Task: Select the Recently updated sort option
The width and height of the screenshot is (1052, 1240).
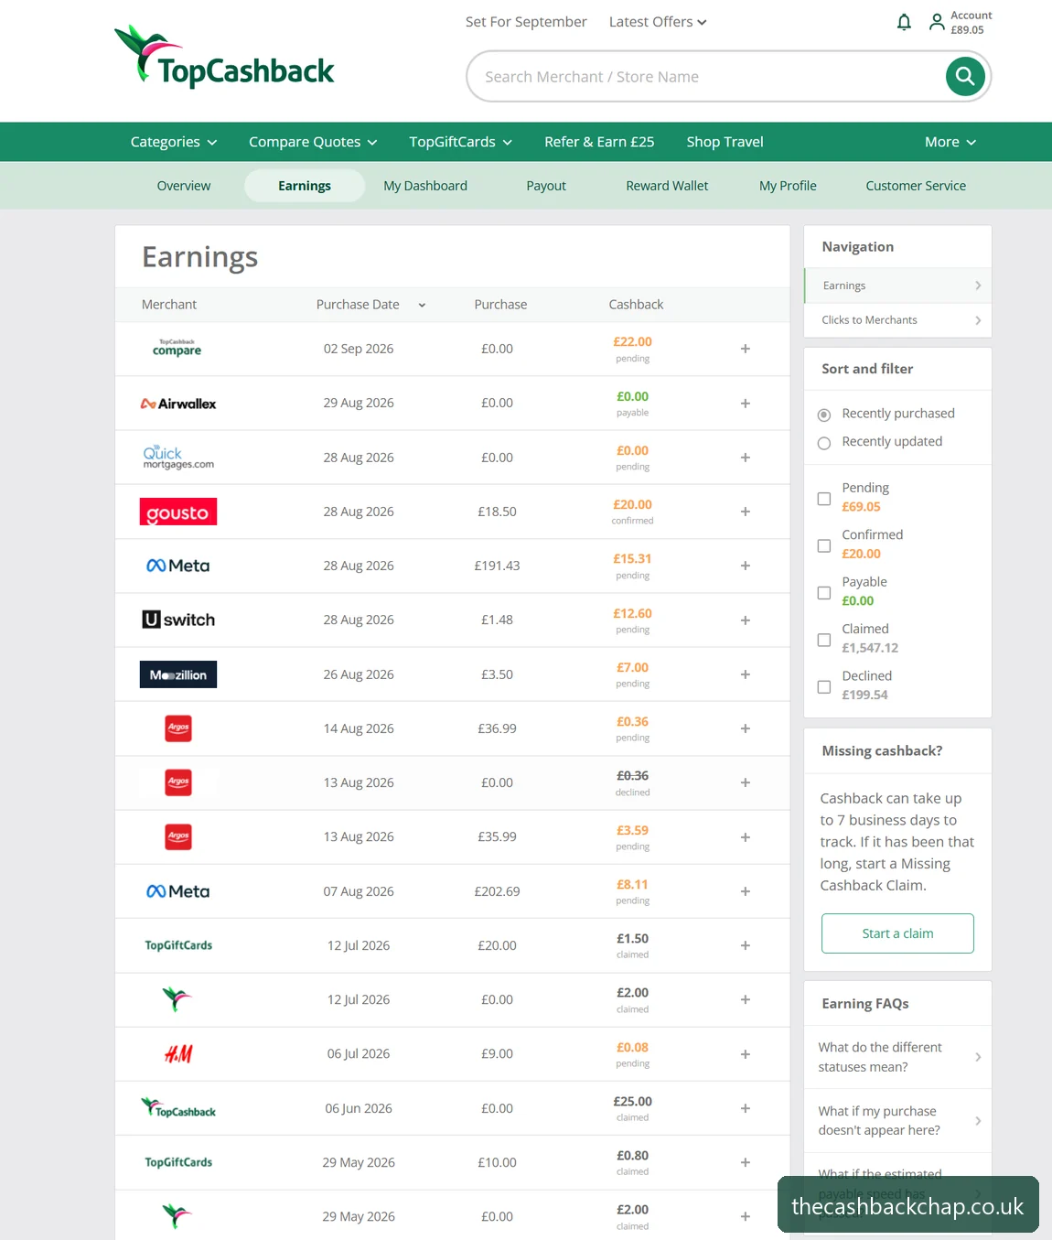Action: (x=824, y=443)
